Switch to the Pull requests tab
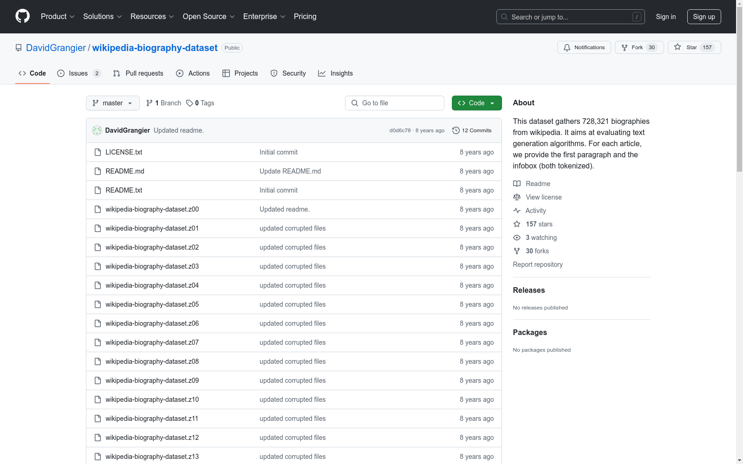This screenshot has width=743, height=464. click(x=138, y=73)
